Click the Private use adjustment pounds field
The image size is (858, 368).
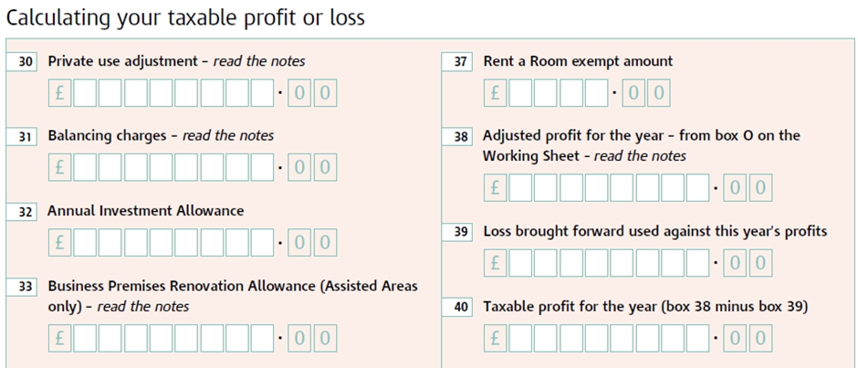point(173,93)
